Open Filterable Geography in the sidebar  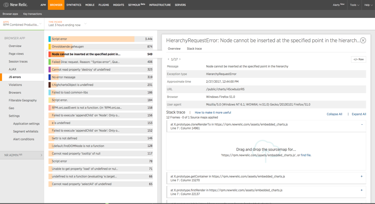pos(22,100)
